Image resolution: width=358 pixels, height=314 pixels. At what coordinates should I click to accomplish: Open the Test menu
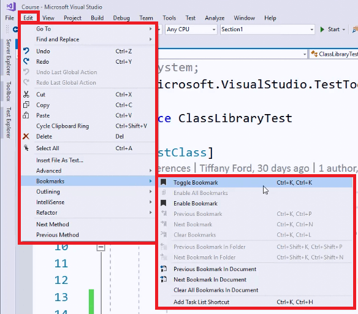pos(191,18)
